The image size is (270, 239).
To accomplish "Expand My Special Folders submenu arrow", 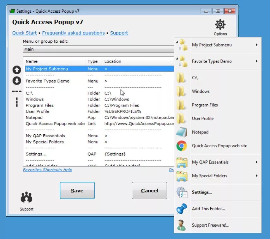I will point(256,176).
